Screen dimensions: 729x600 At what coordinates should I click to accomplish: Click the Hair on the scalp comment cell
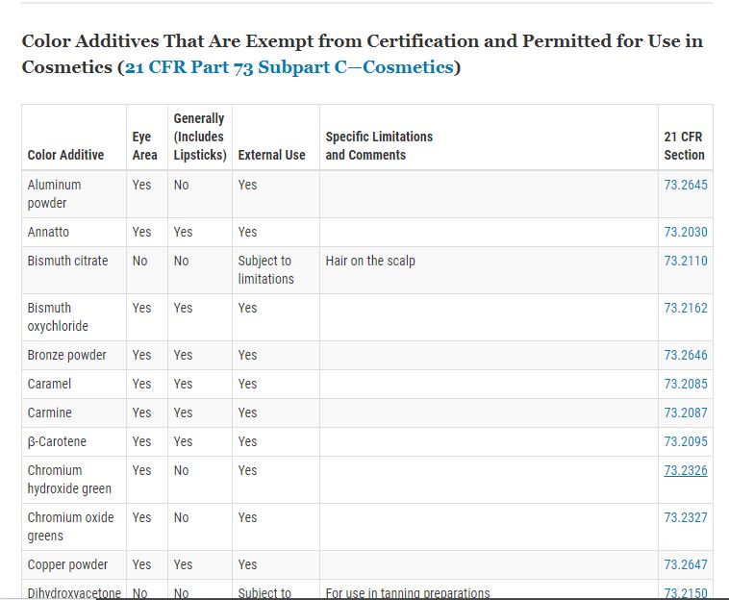coord(370,261)
